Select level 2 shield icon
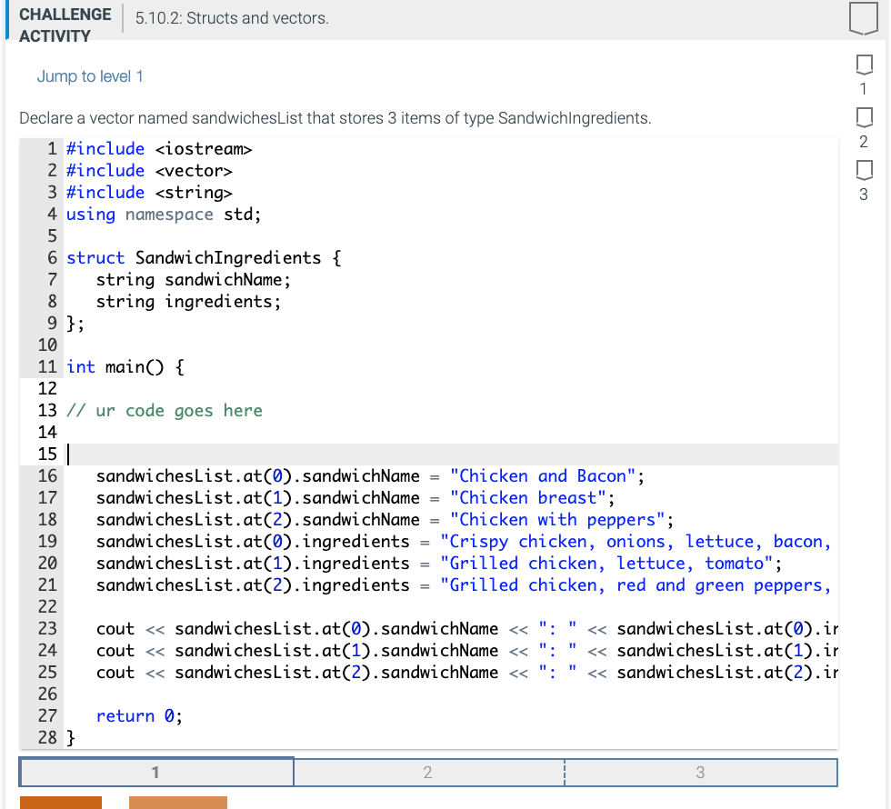 click(864, 117)
